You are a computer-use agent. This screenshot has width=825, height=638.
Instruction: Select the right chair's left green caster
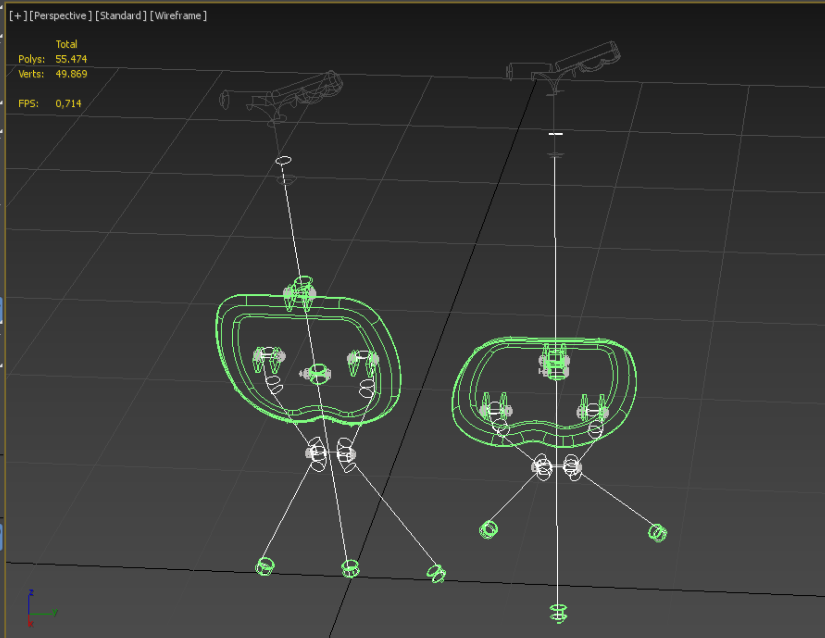click(488, 529)
